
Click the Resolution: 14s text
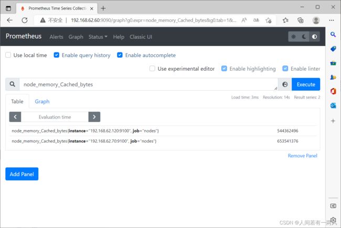pos(276,97)
